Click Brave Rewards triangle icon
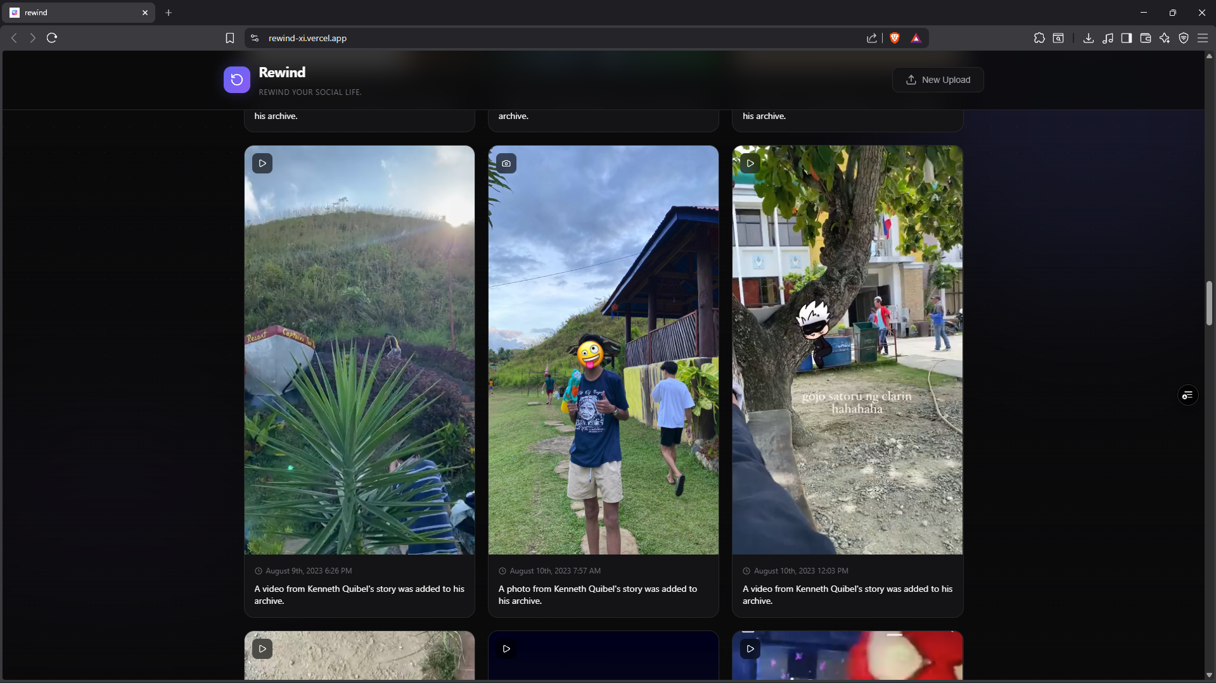 point(916,38)
